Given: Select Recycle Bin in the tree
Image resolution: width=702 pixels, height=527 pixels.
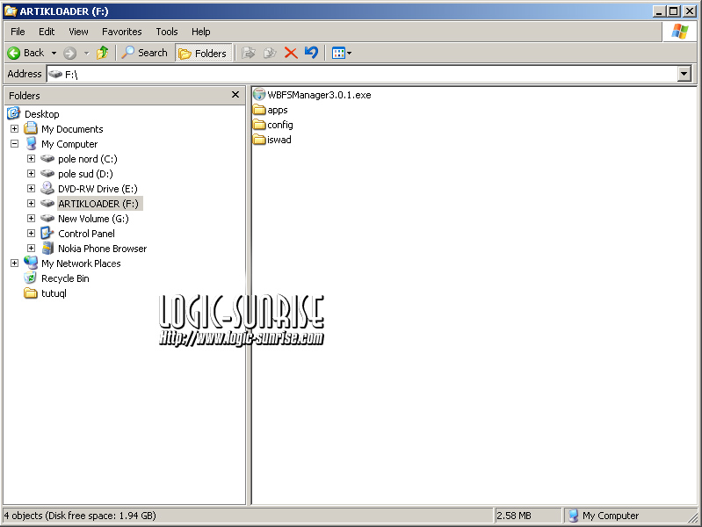Looking at the screenshot, I should [x=65, y=278].
